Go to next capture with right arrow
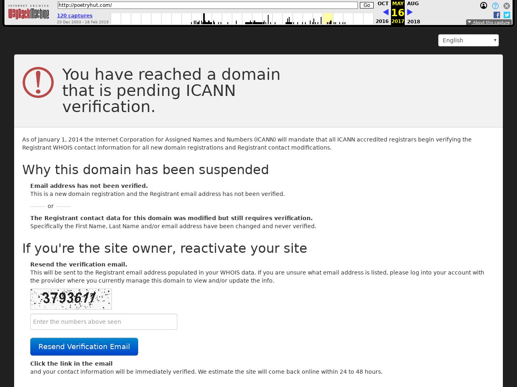Viewport: 517px width, 387px height. click(x=410, y=12)
